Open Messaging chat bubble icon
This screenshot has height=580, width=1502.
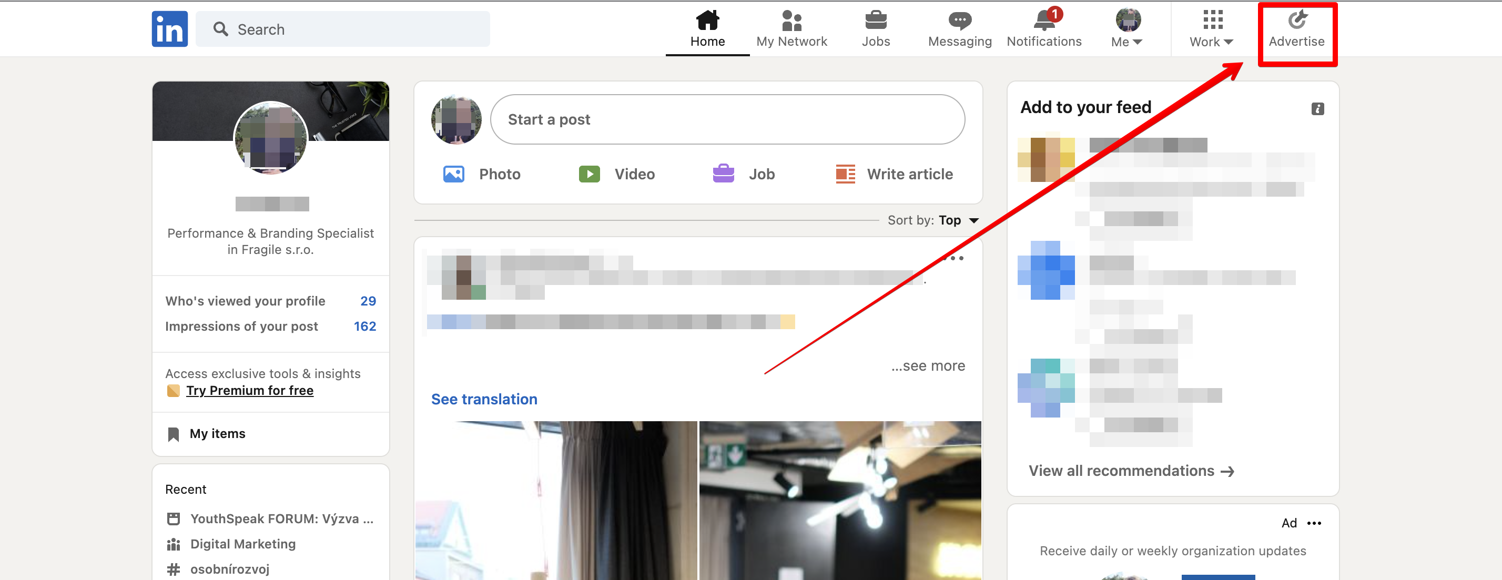(x=959, y=21)
